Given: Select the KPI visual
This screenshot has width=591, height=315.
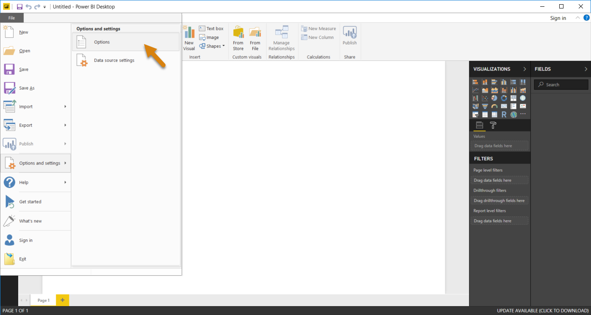Looking at the screenshot, I should click(523, 106).
